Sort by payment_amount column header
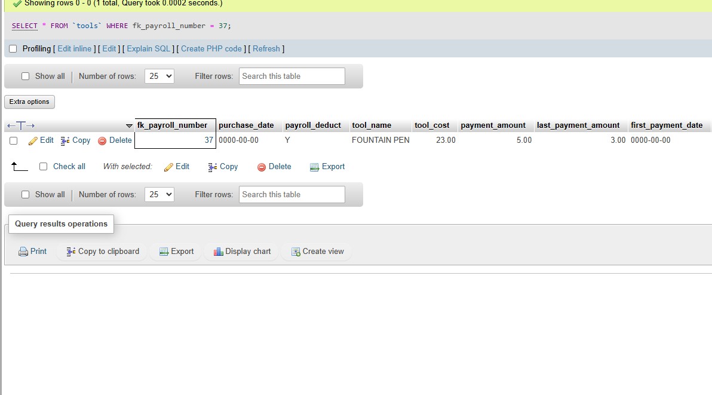Image resolution: width=712 pixels, height=395 pixels. pyautogui.click(x=493, y=125)
